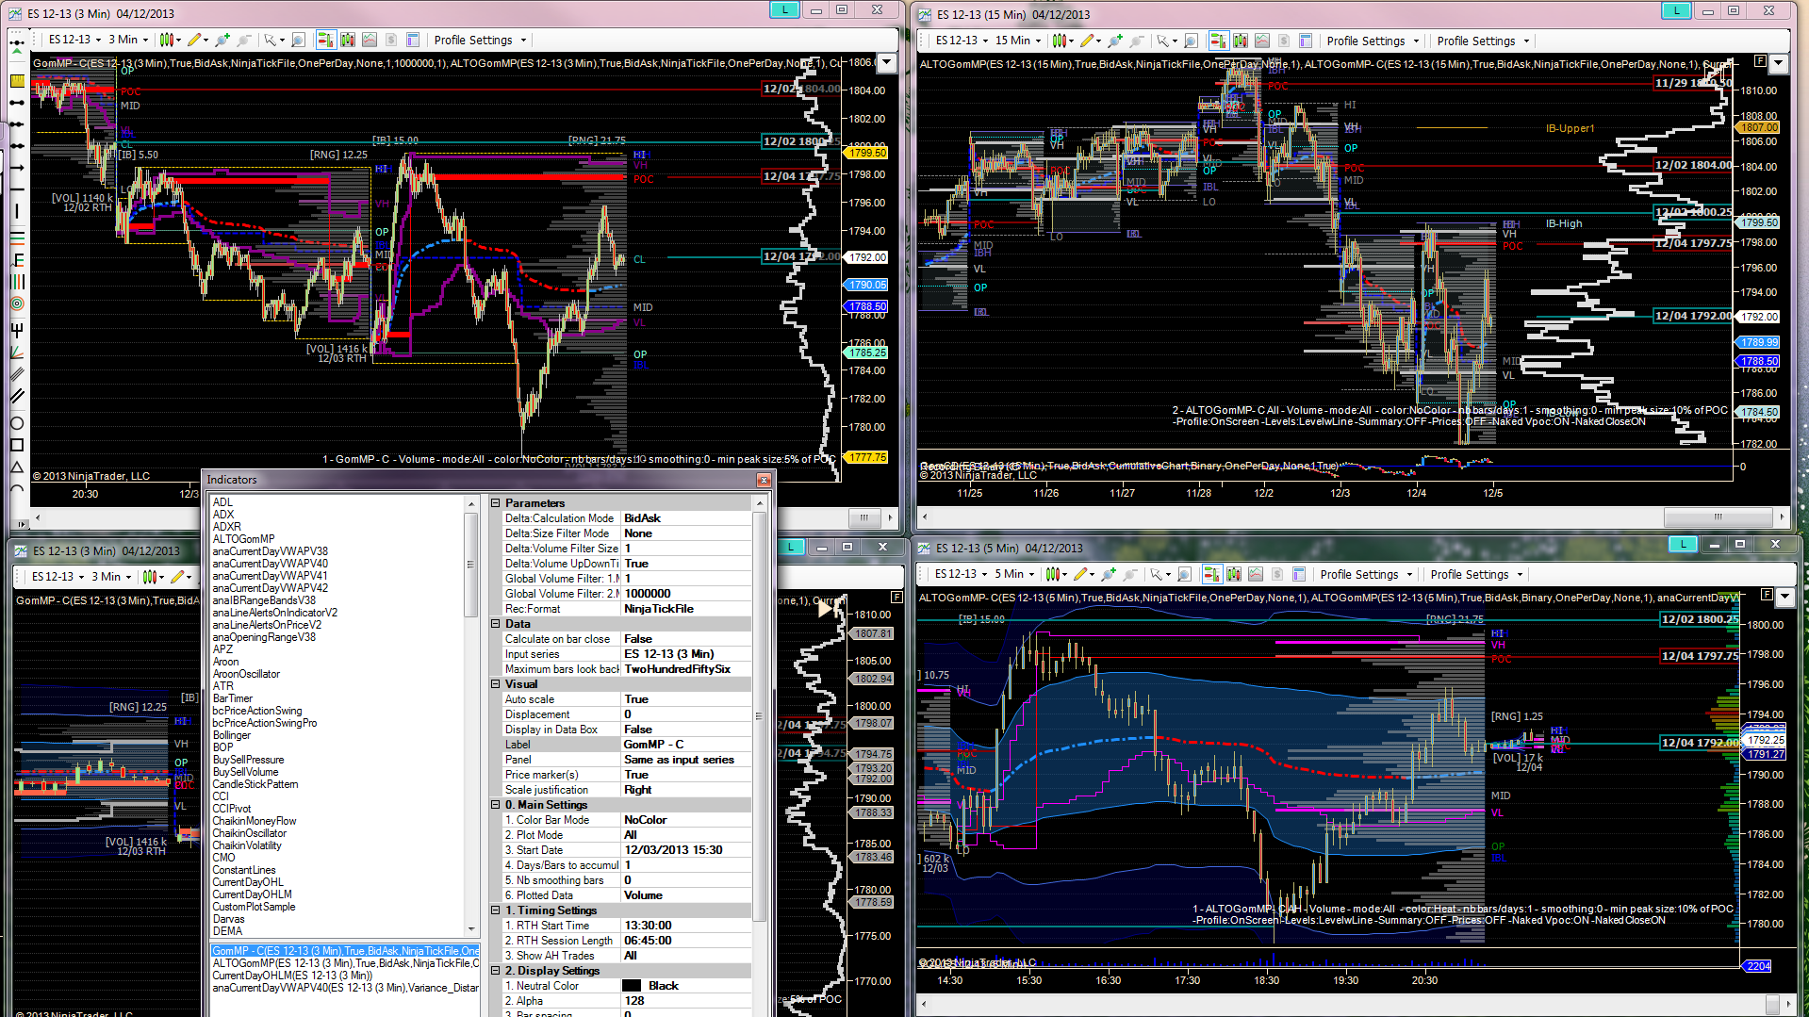
Task: Select the ellipse drawing tool
Action: tap(17, 422)
